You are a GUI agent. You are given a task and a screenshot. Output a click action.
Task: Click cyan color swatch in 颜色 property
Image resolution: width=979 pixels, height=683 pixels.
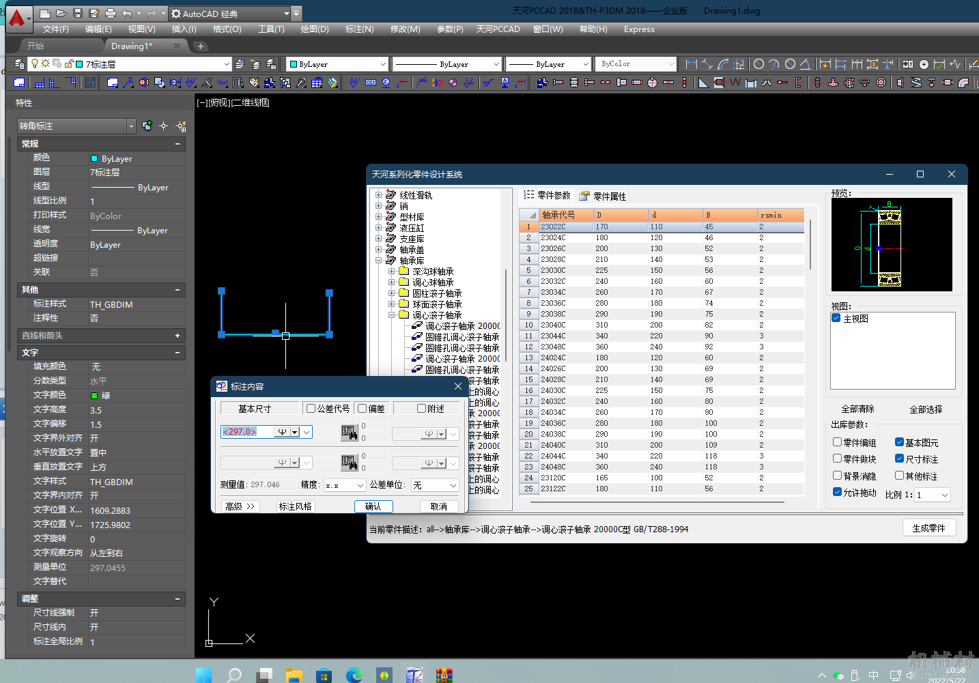94,158
